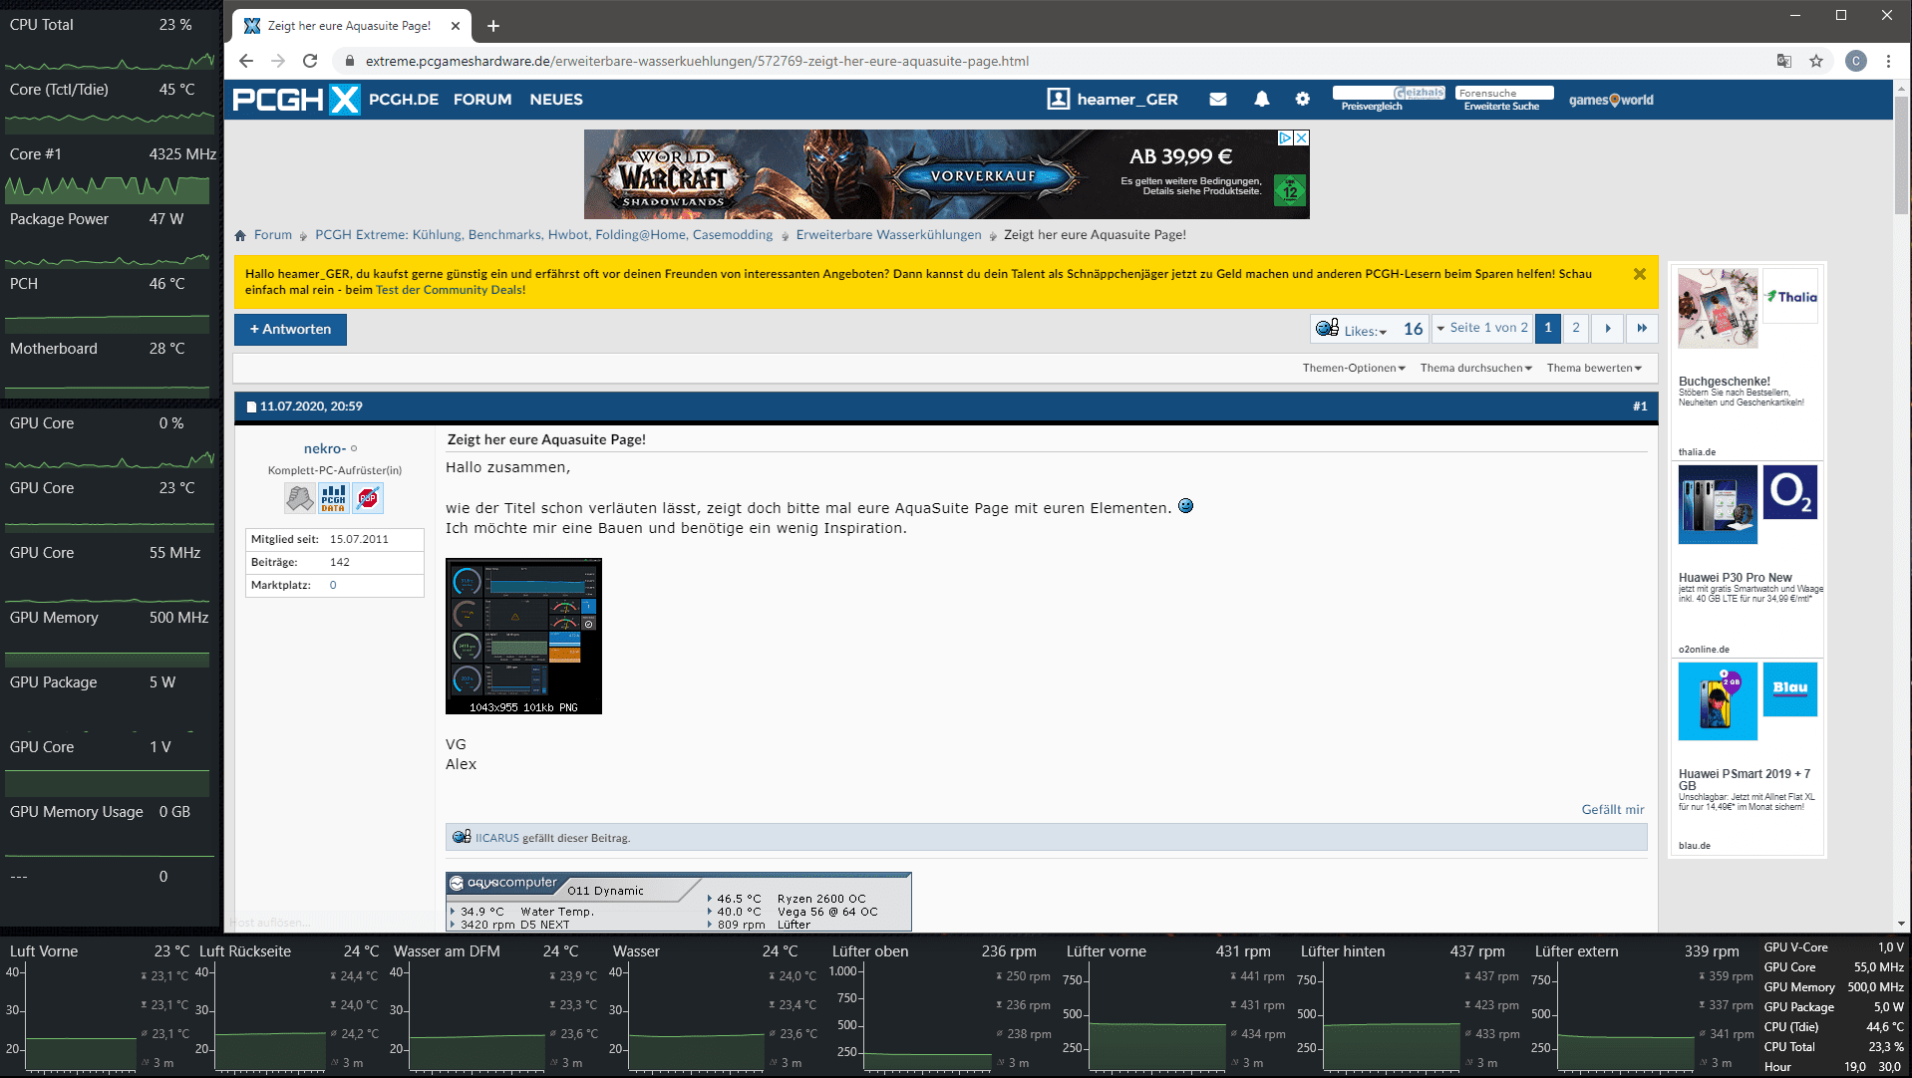Select page 2 in pagination

[x=1575, y=328]
